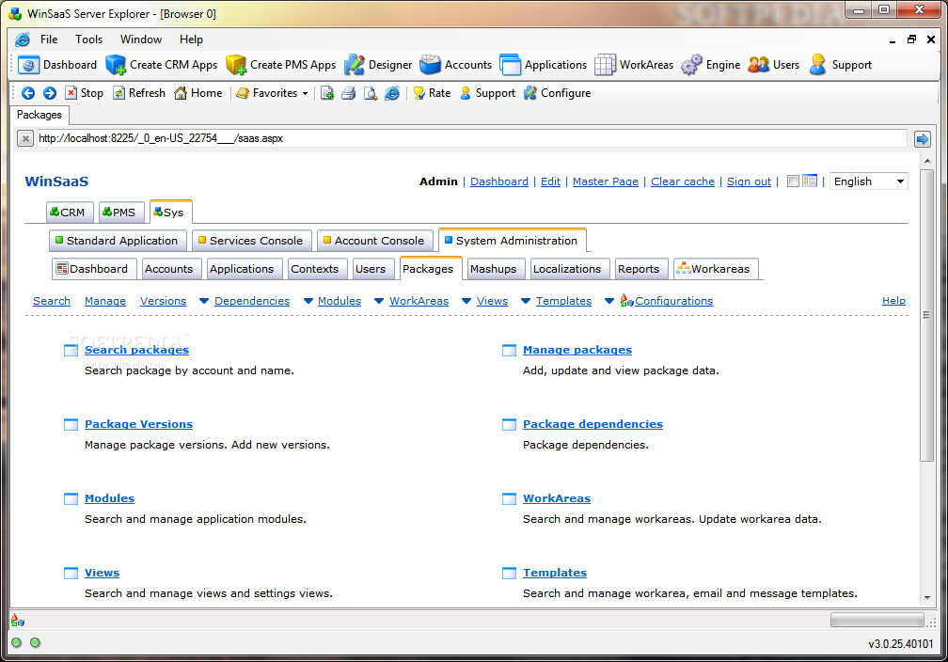Select the Services Console tab

[x=251, y=241]
